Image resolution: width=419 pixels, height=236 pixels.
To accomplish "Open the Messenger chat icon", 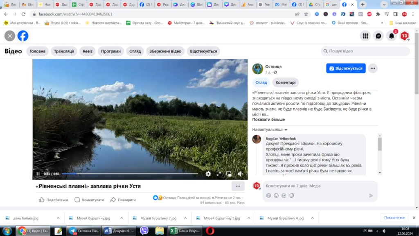I will (379, 36).
